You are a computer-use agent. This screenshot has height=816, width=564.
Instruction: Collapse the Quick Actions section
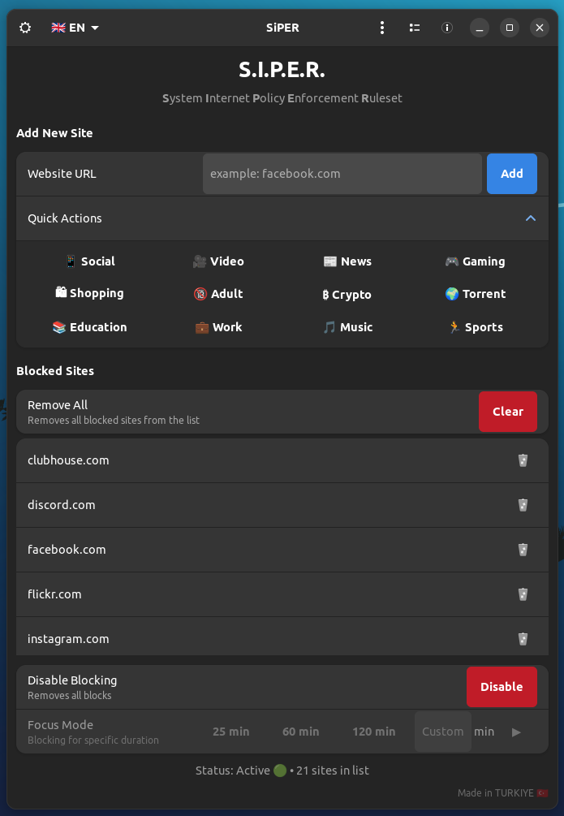pyautogui.click(x=530, y=218)
